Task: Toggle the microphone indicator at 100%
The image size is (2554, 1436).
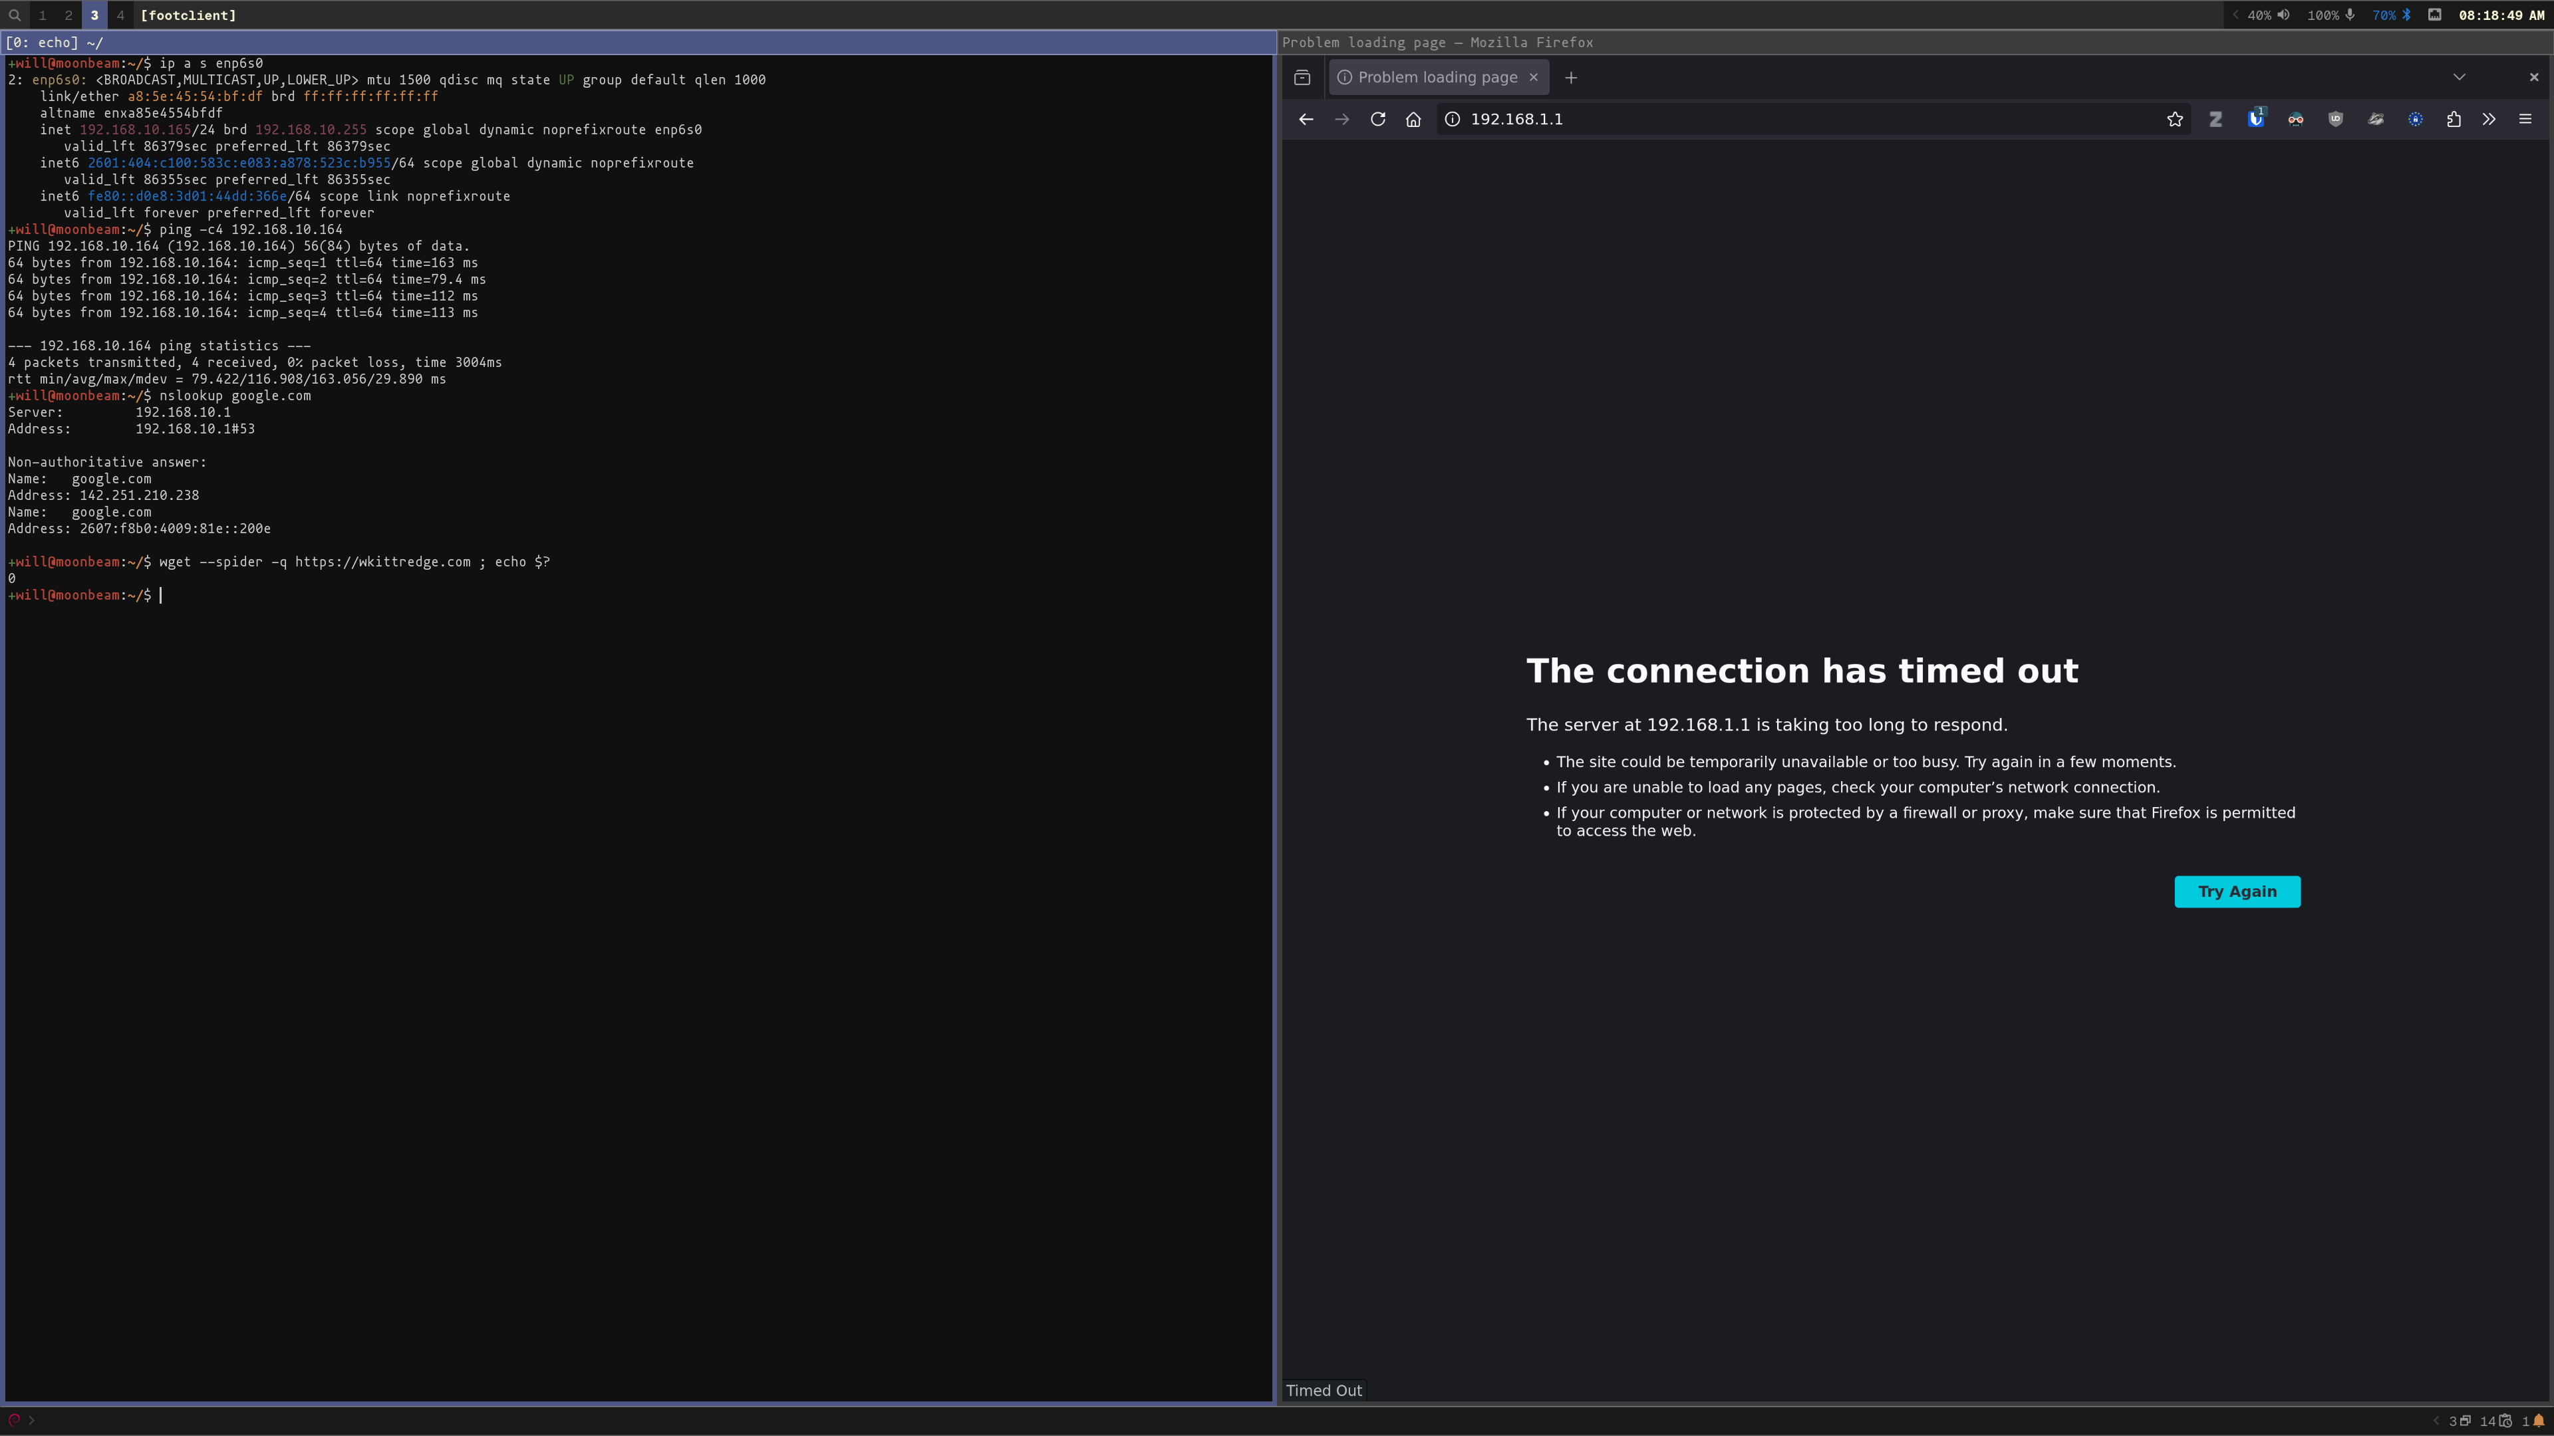Action: (2331, 15)
